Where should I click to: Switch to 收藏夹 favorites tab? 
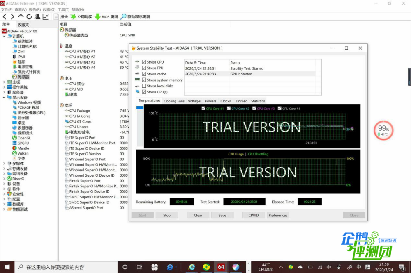coord(23,25)
